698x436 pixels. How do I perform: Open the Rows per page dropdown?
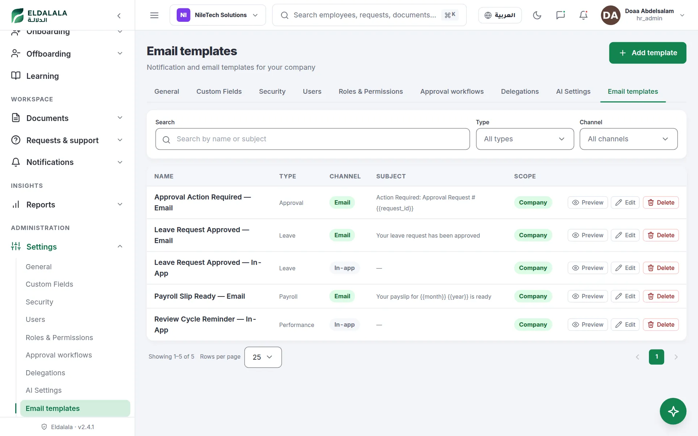tap(263, 357)
